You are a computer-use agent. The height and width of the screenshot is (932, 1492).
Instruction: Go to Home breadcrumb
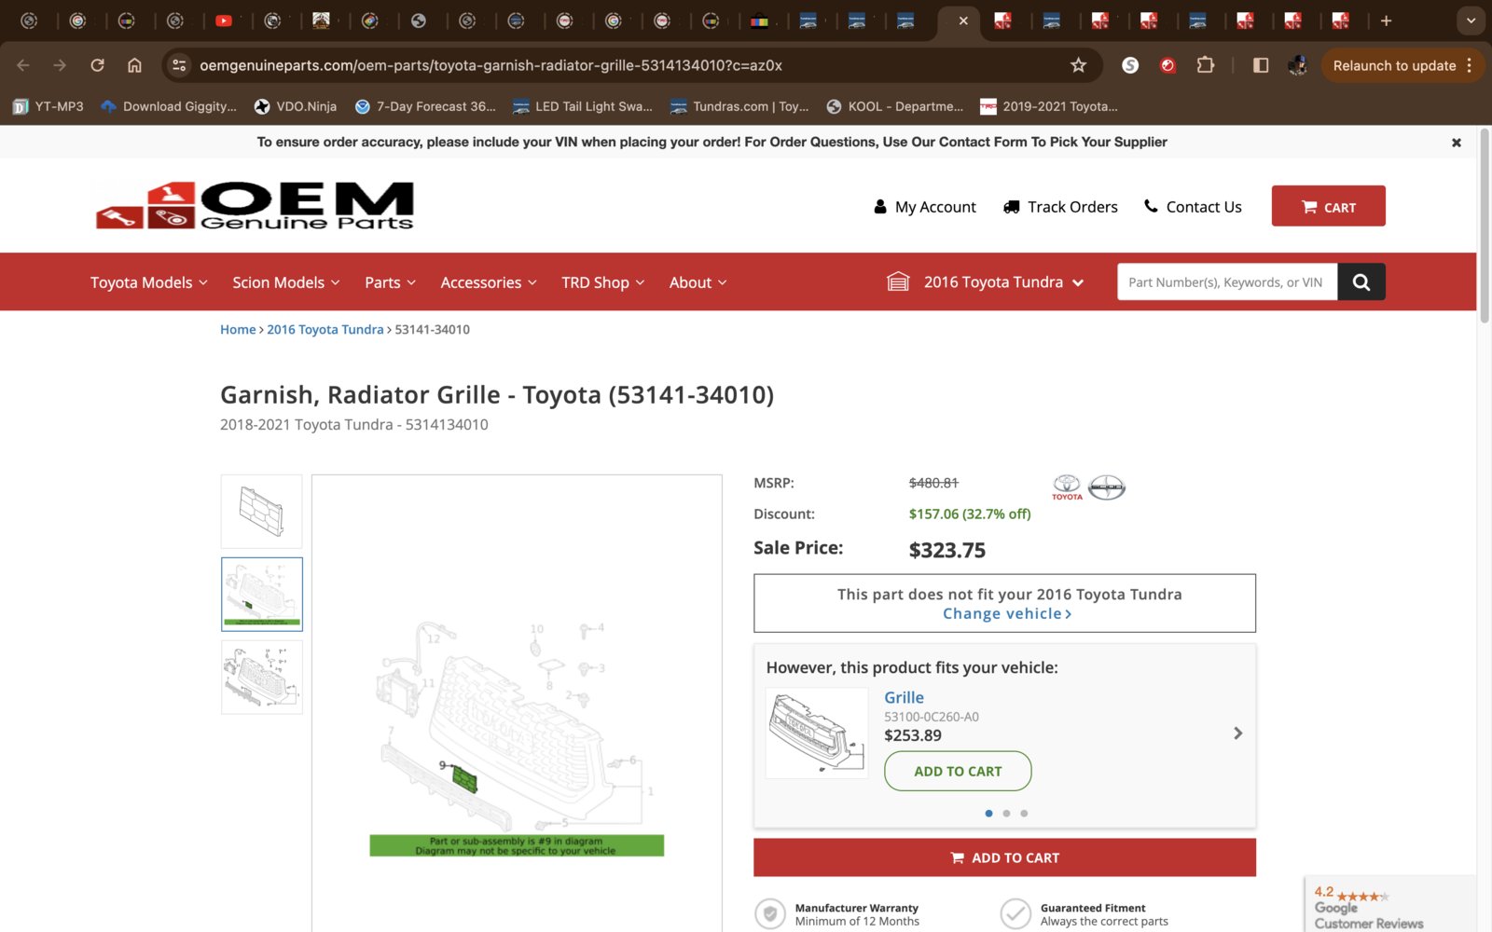click(238, 330)
